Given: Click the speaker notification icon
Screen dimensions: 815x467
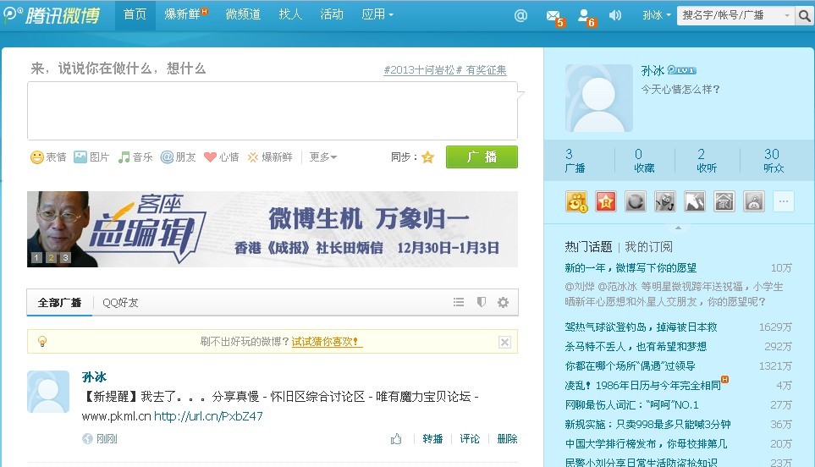Looking at the screenshot, I should 615,15.
